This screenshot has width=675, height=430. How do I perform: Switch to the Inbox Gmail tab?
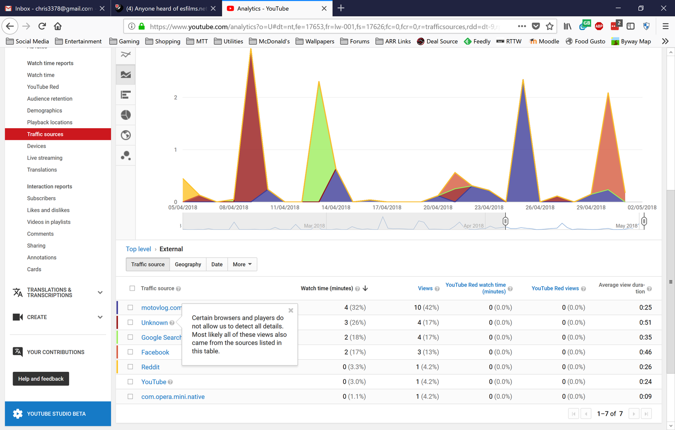click(55, 8)
